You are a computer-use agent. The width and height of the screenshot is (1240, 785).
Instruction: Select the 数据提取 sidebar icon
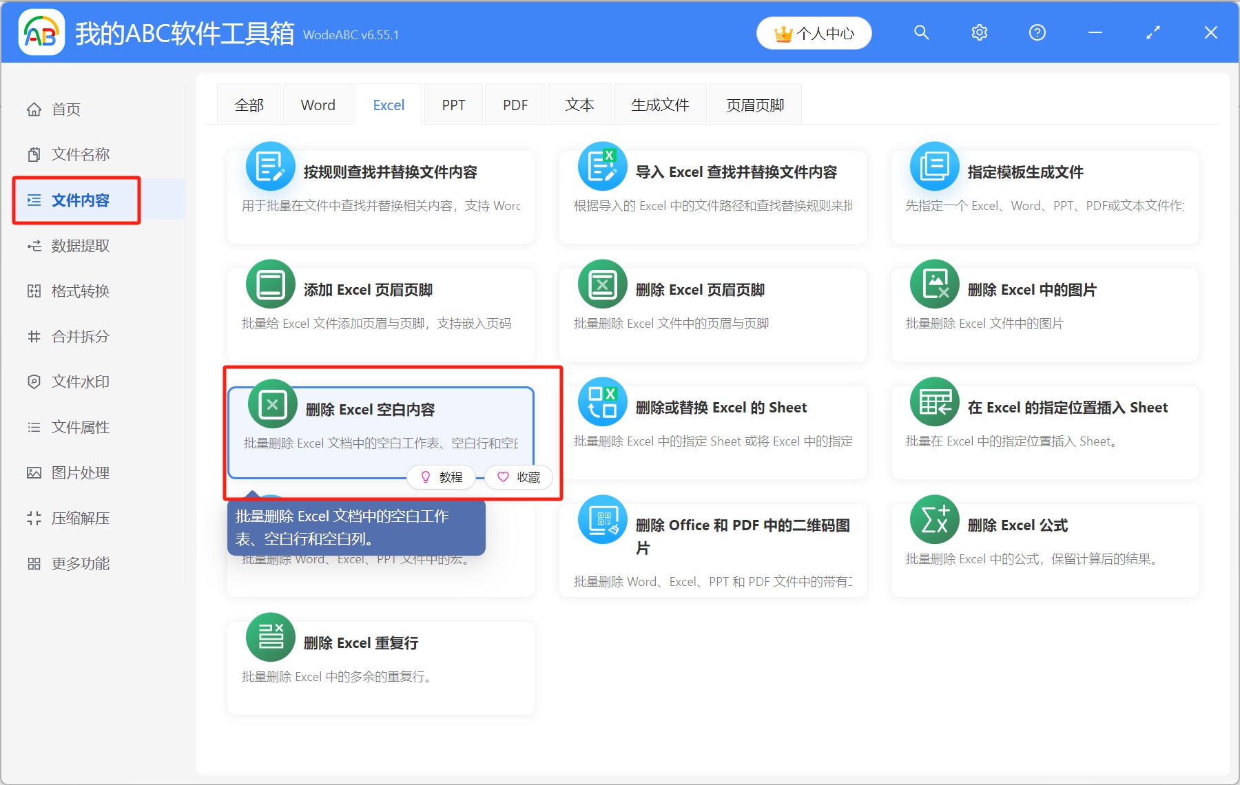click(x=34, y=246)
